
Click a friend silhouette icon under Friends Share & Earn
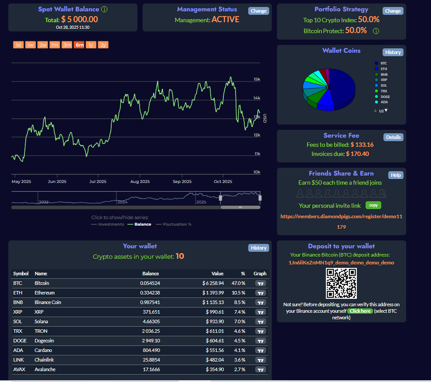point(300,193)
